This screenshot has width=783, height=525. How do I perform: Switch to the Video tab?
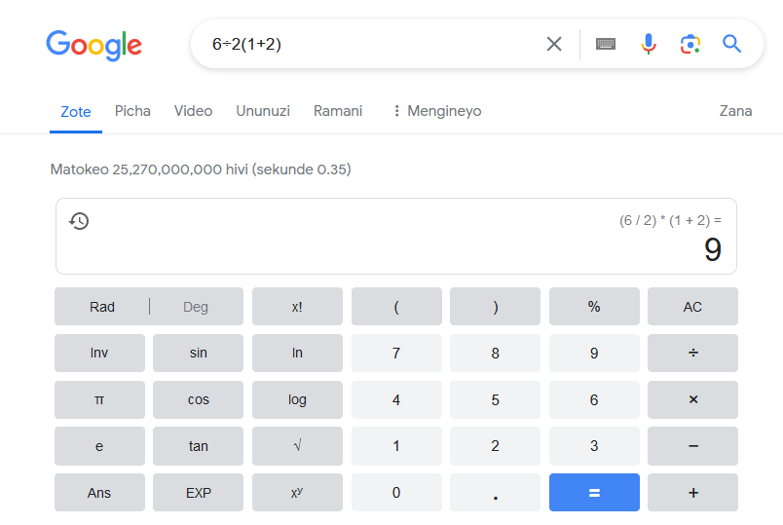[x=193, y=111]
